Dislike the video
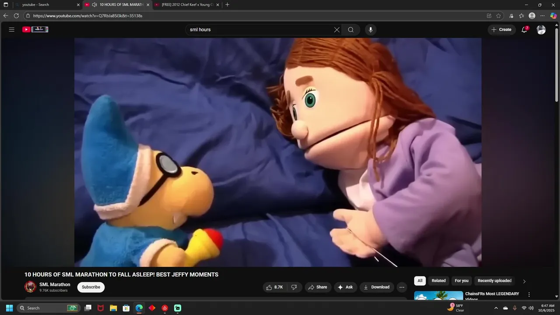Image resolution: width=560 pixels, height=315 pixels. (x=294, y=287)
